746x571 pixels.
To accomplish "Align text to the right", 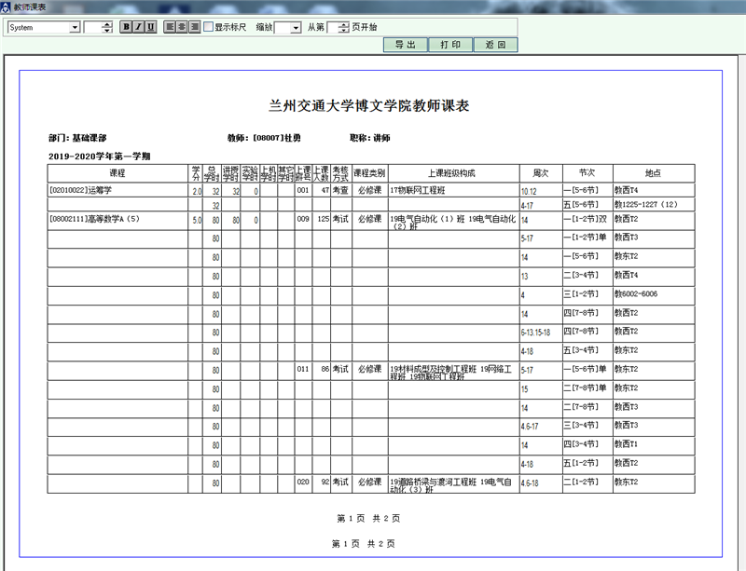I will [x=195, y=27].
